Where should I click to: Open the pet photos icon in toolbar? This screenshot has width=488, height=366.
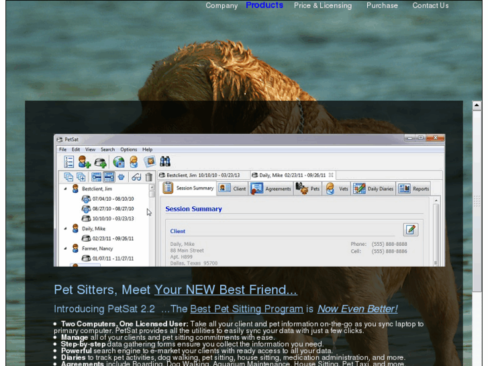pyautogui.click(x=150, y=161)
